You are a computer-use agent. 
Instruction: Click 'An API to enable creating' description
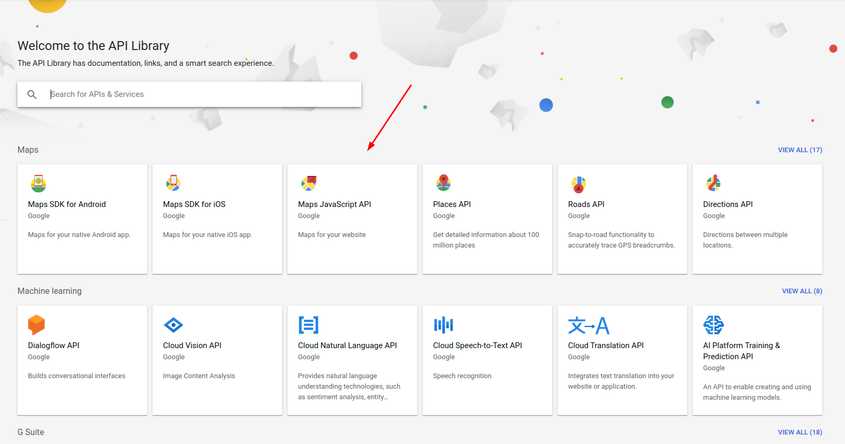(x=757, y=392)
